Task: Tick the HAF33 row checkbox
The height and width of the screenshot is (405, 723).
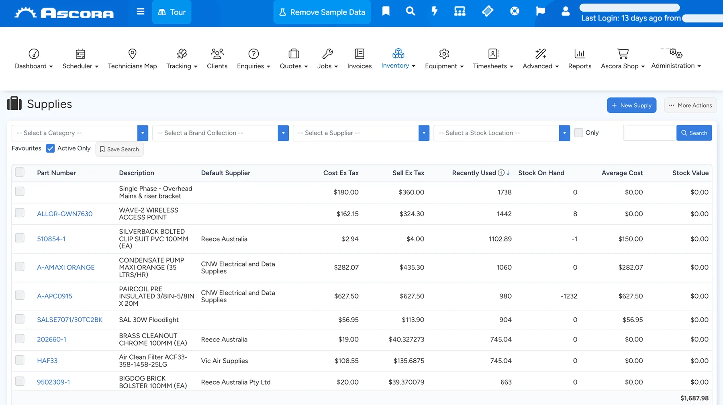Action: coord(20,360)
